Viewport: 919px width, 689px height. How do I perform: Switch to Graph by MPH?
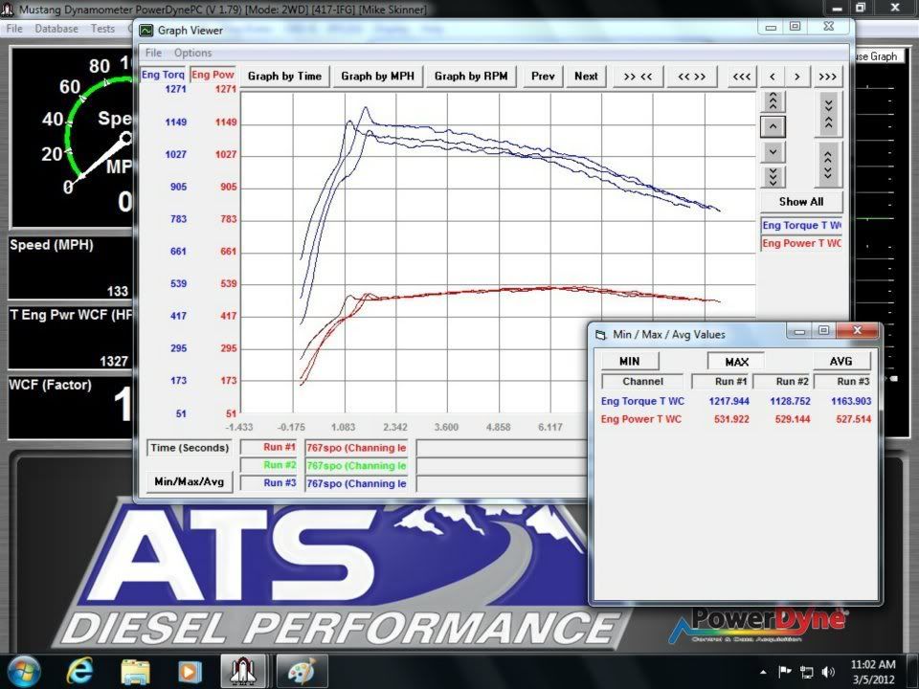coord(377,77)
